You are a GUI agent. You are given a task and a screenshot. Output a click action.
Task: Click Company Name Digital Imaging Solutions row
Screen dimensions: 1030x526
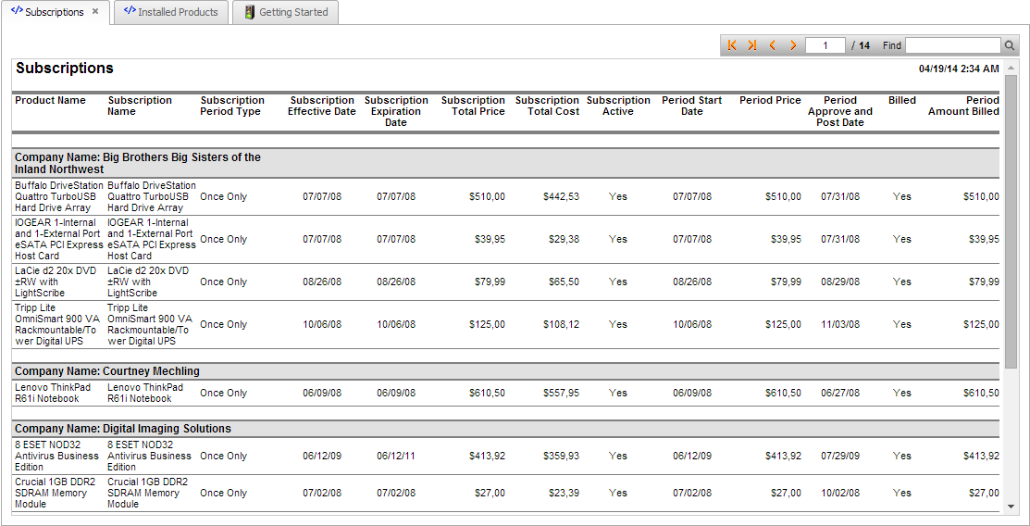point(123,429)
